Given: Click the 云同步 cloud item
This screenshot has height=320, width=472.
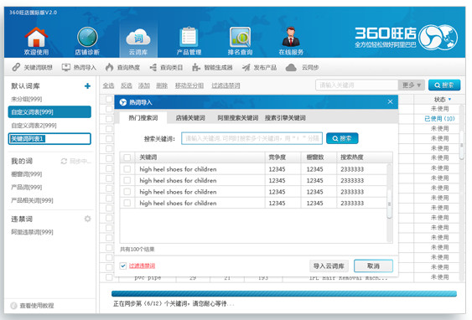Looking at the screenshot, I should tap(302, 67).
